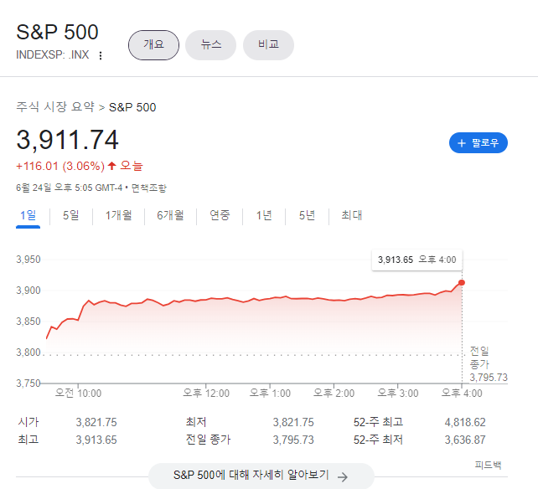
Task: Click the 면책조항 disclaimer link
Action: click(x=149, y=188)
